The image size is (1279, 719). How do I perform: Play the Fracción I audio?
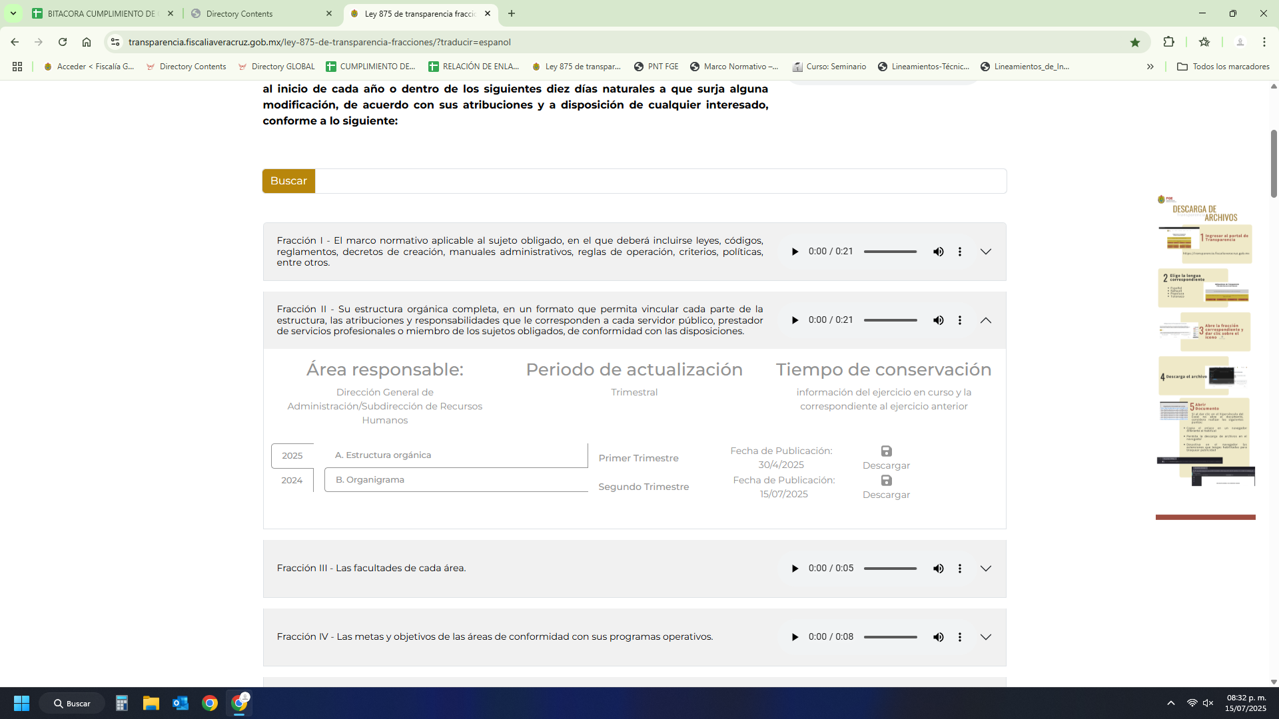click(795, 252)
